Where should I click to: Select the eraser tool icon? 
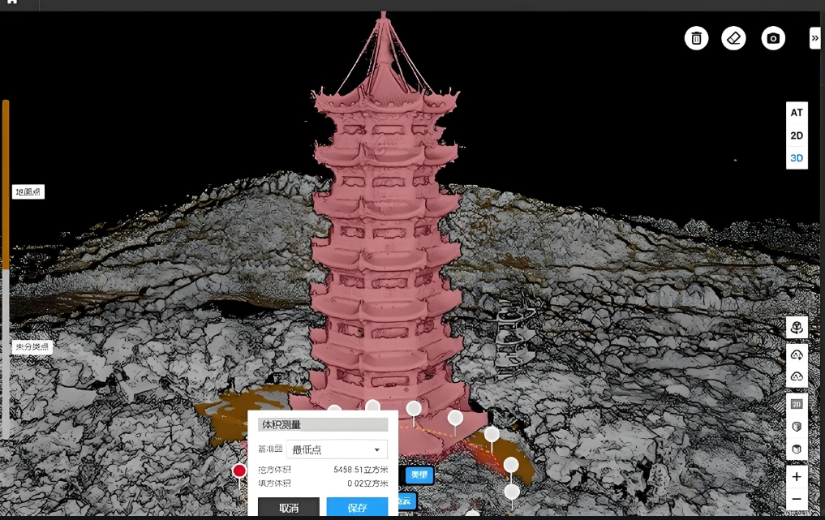[733, 38]
